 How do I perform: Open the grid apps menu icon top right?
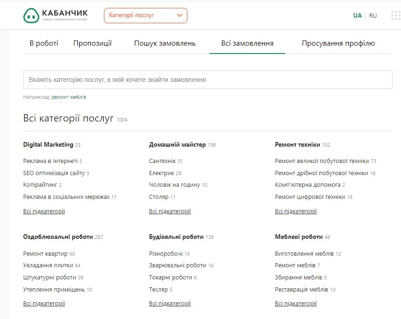(394, 14)
